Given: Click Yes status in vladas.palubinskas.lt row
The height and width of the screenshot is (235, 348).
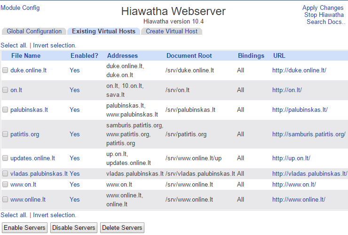Looking at the screenshot, I should click(75, 173).
